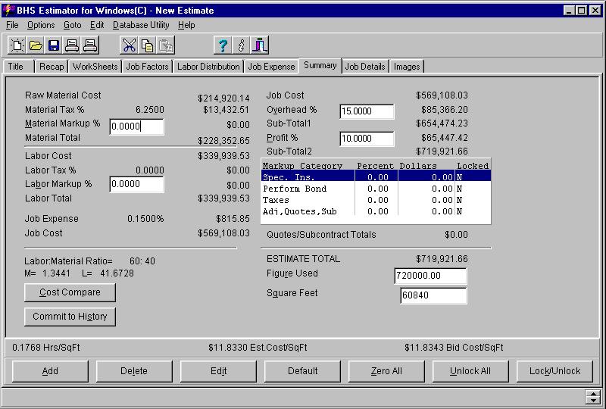Image resolution: width=606 pixels, height=409 pixels.
Task: Click the Overhead % field showing 15.0000
Action: 367,111
